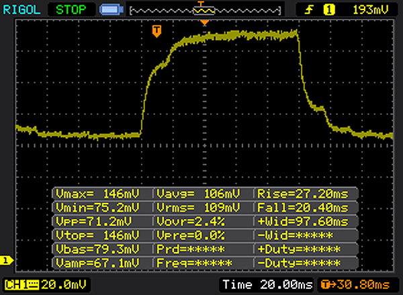Viewport: 403px width, 295px height.
Task: Click the +Duty measurement cell
Action: pyautogui.click(x=299, y=249)
